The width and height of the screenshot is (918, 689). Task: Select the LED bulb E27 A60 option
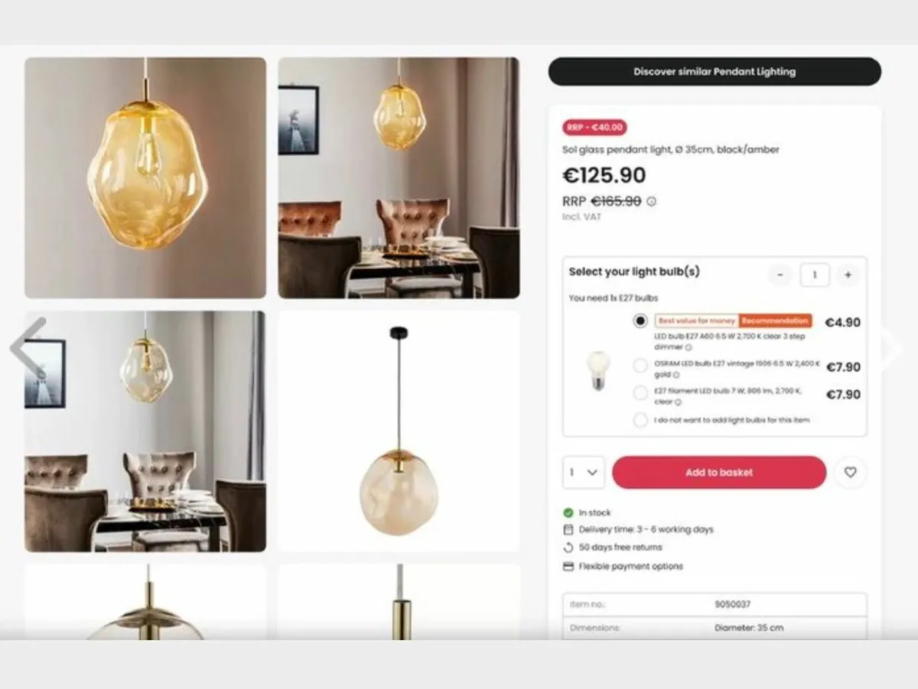(640, 321)
